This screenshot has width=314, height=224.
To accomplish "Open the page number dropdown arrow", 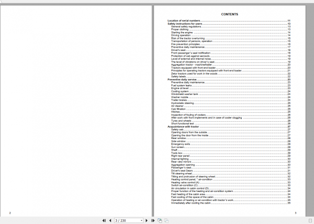I will tap(141, 220).
